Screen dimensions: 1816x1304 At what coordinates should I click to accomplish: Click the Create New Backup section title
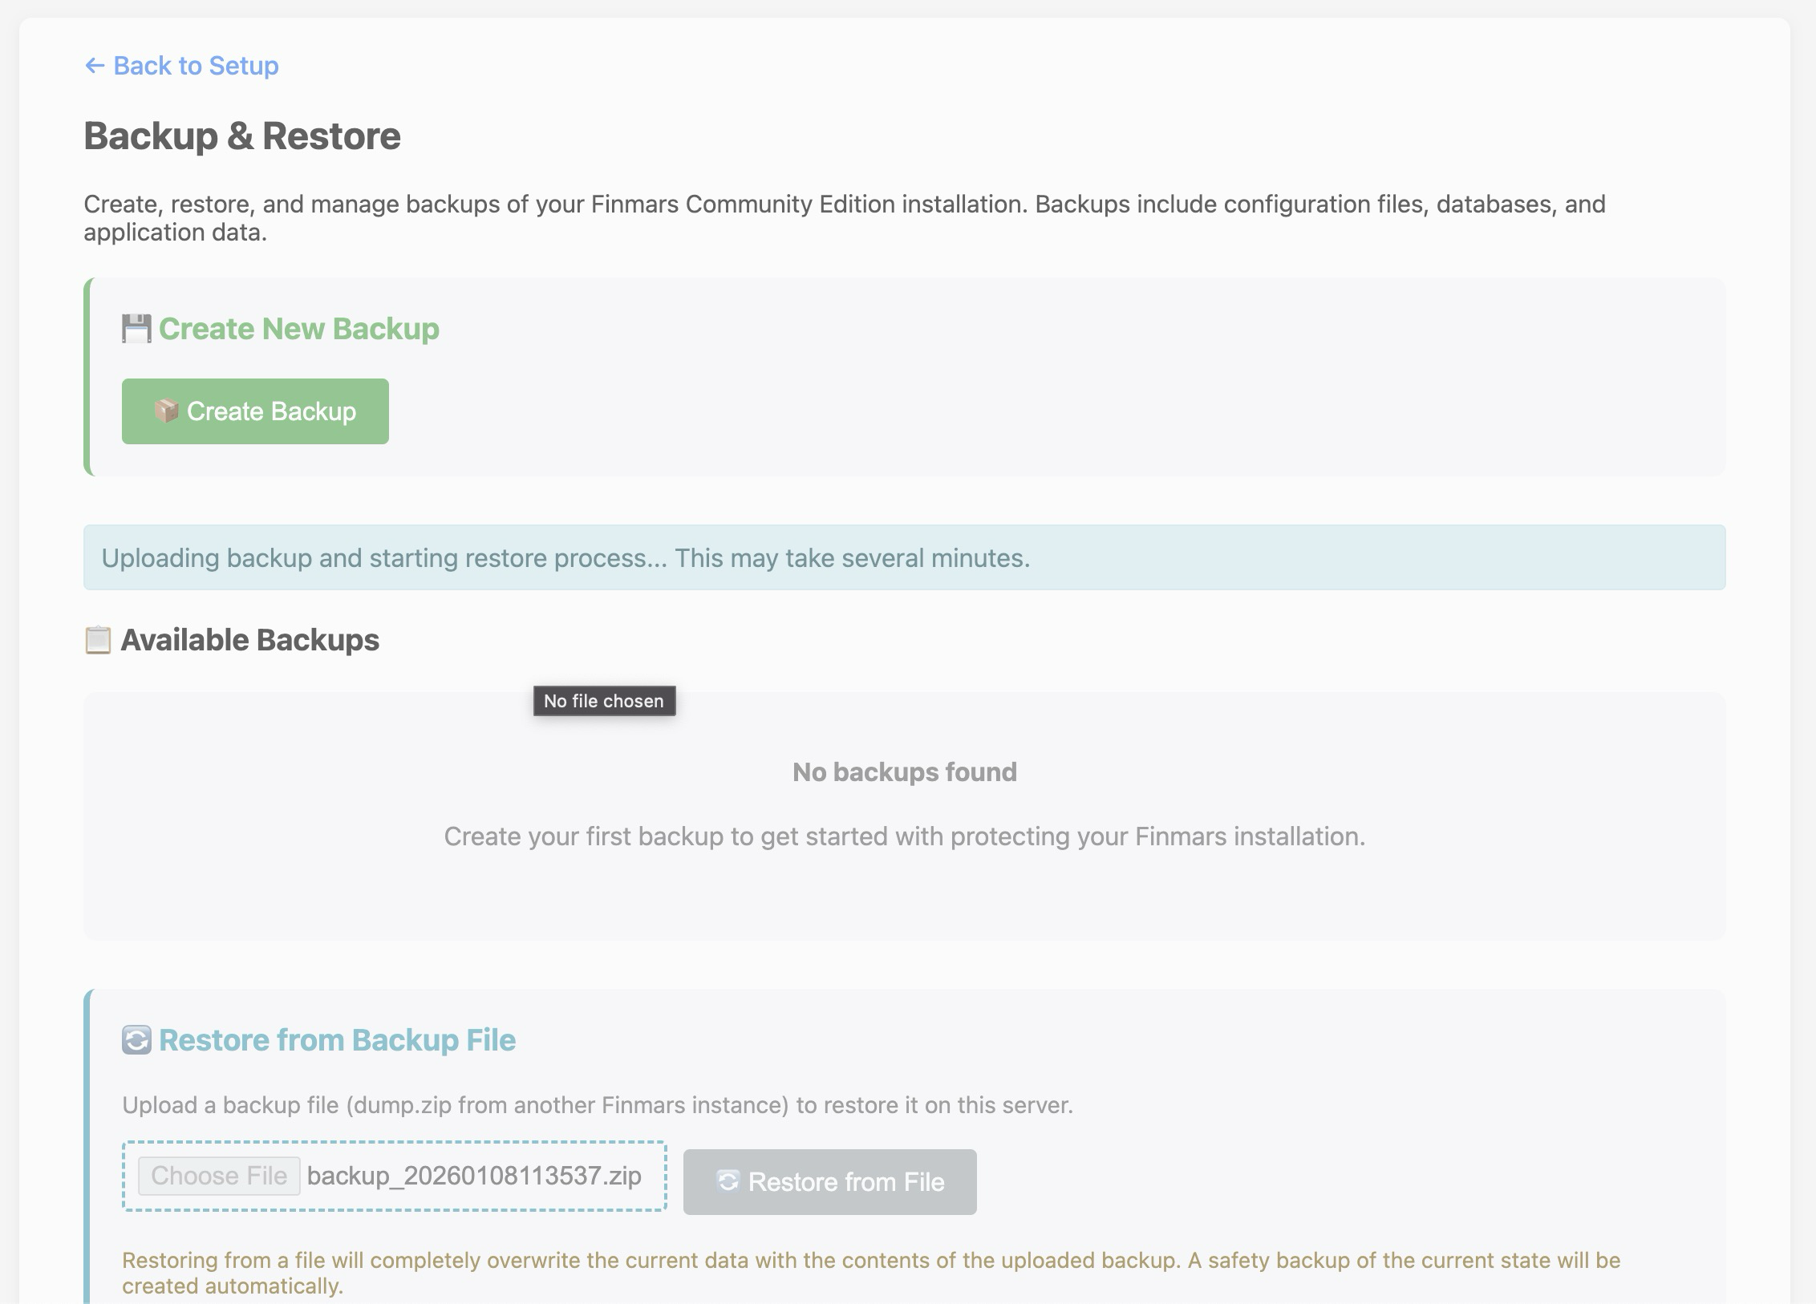[x=298, y=329]
